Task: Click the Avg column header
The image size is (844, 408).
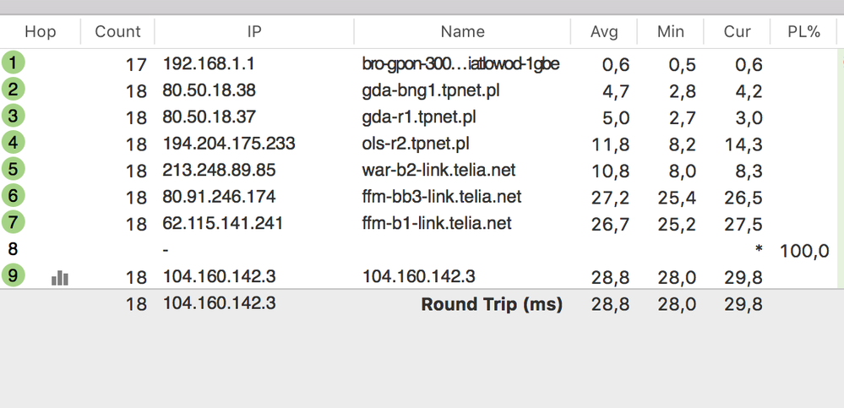Action: 604,32
